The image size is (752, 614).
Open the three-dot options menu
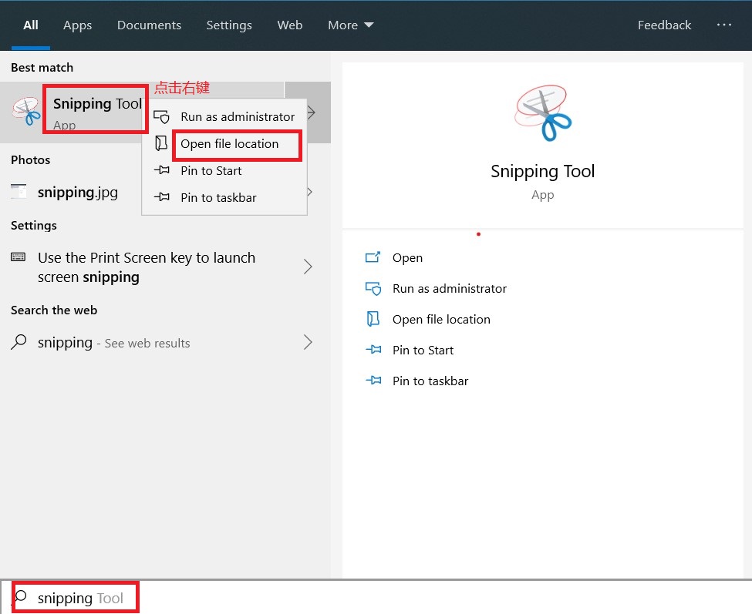[x=723, y=25]
